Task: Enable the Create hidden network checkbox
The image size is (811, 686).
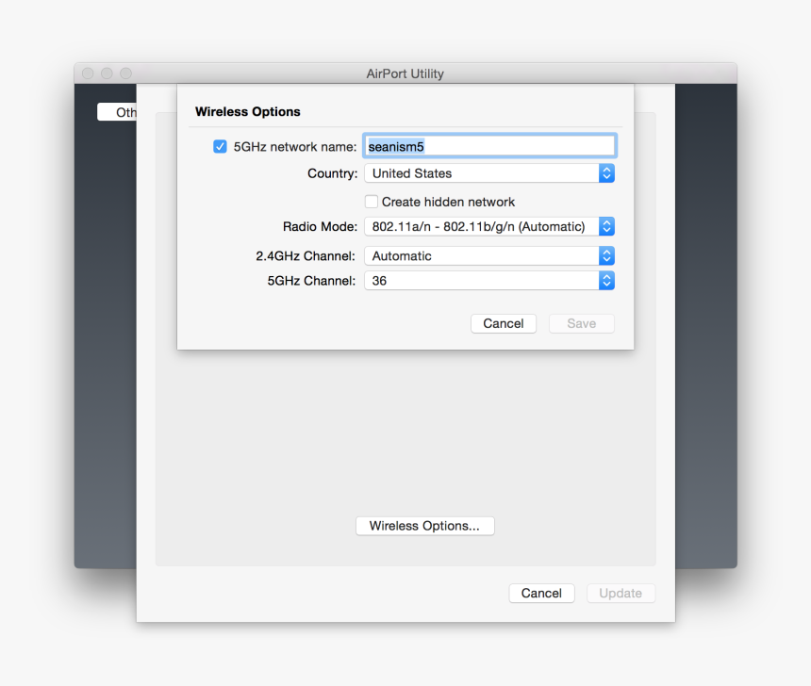Action: [372, 202]
